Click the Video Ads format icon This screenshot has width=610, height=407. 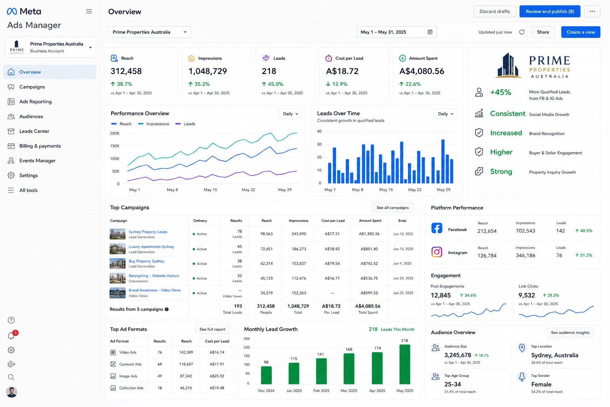tap(113, 353)
